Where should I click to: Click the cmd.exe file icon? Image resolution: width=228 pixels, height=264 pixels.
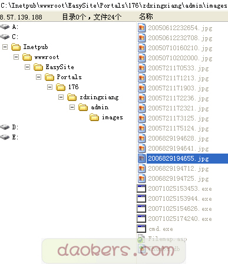pos(141,229)
